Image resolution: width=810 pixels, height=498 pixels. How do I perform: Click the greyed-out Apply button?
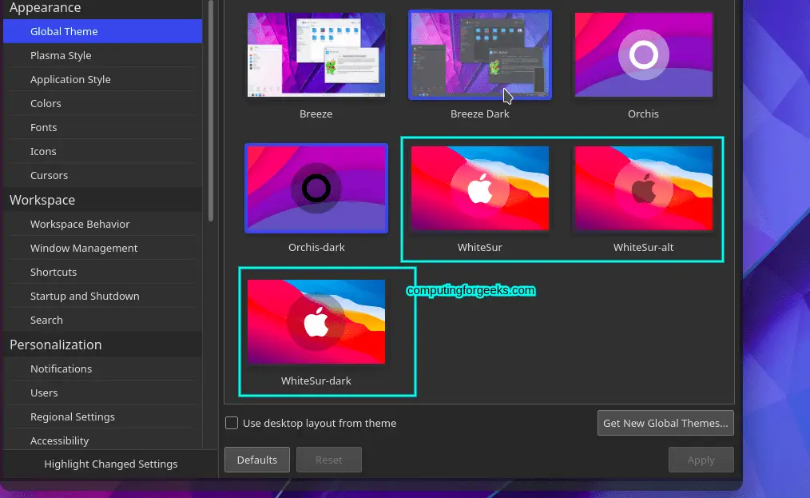click(701, 460)
